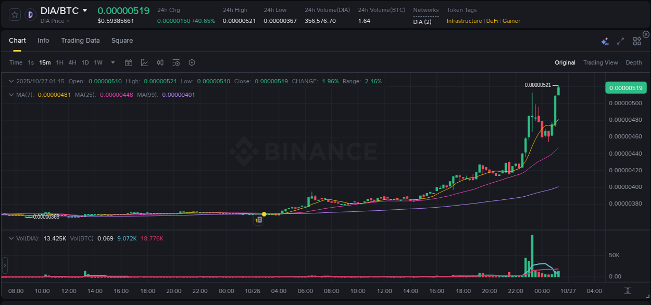Expand the extra timeframes dropdown
Screen dimensions: 651x305
(x=112, y=62)
